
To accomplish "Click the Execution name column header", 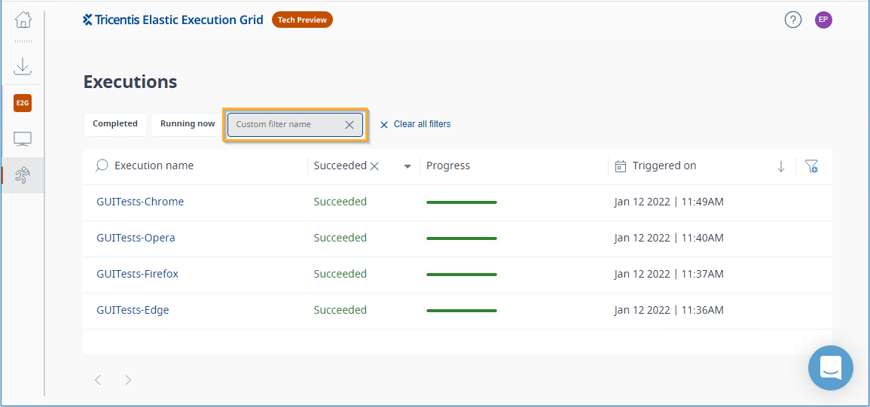I will [x=154, y=166].
